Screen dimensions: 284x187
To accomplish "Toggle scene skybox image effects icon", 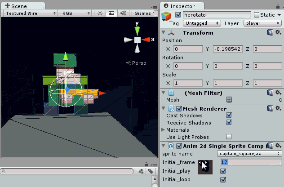I will 111,13.
